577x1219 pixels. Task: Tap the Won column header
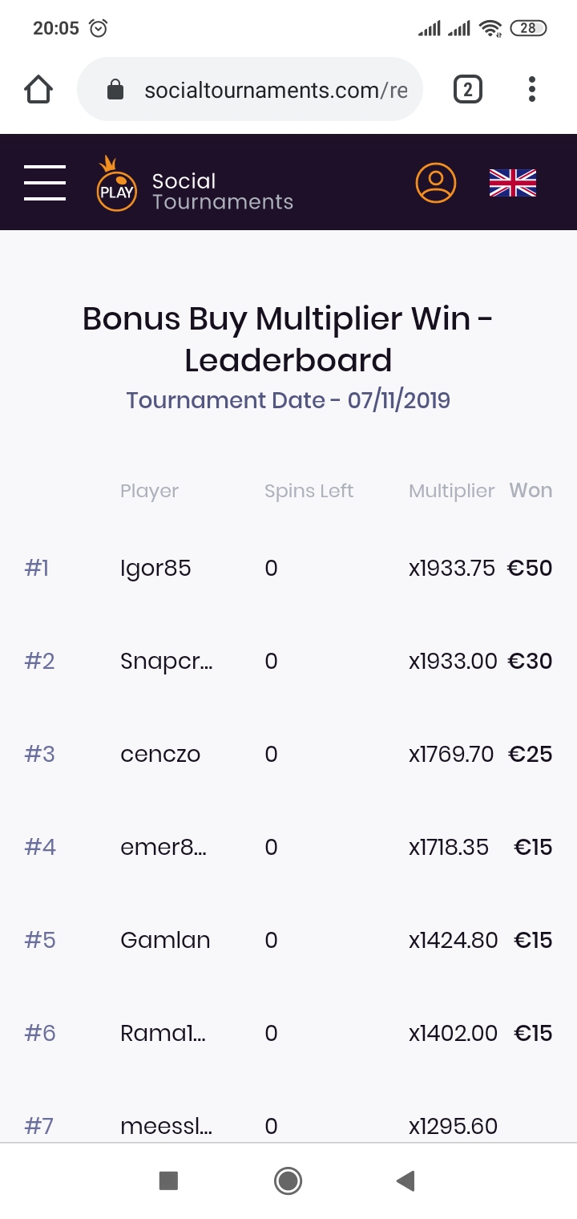531,491
